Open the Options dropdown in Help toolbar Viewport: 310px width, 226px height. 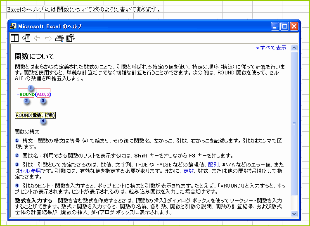(71, 38)
